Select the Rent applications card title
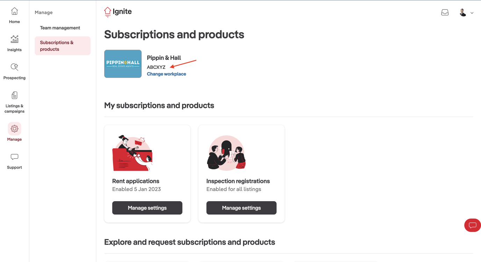 (135, 181)
